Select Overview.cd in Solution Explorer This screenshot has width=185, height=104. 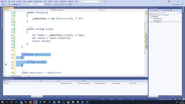(x=158, y=20)
